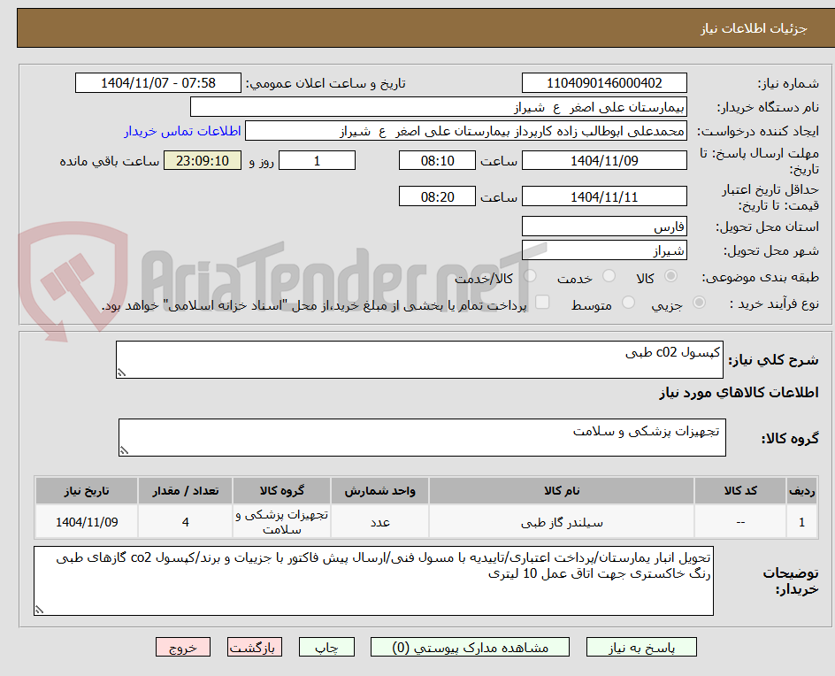Click the گروه کالا textarea تجهیزات پزشکی و سلامت
Screen dimensions: 835x676
(422, 437)
